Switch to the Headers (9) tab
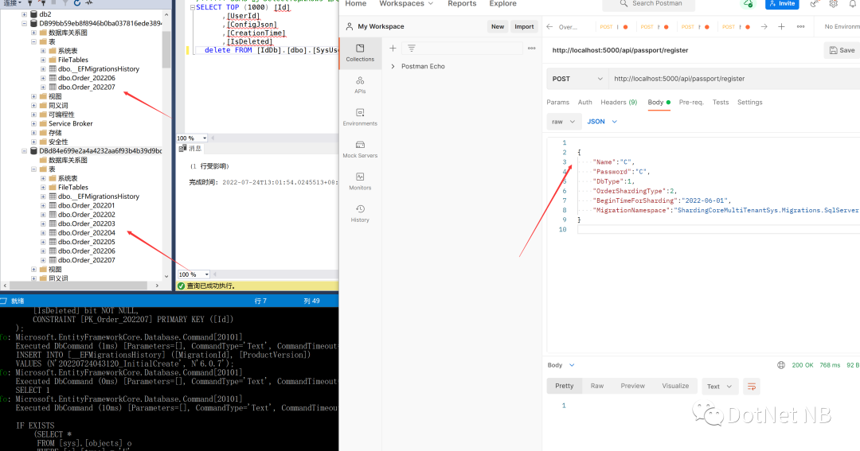The width and height of the screenshot is (860, 451). (619, 103)
